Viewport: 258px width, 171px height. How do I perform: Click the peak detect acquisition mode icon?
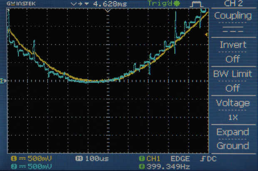[x=196, y=4]
